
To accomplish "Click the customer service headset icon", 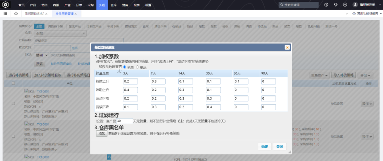I will coord(335,5).
